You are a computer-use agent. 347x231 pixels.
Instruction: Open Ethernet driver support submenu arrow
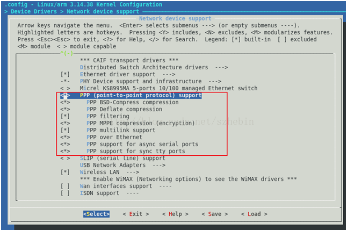coord(169,74)
